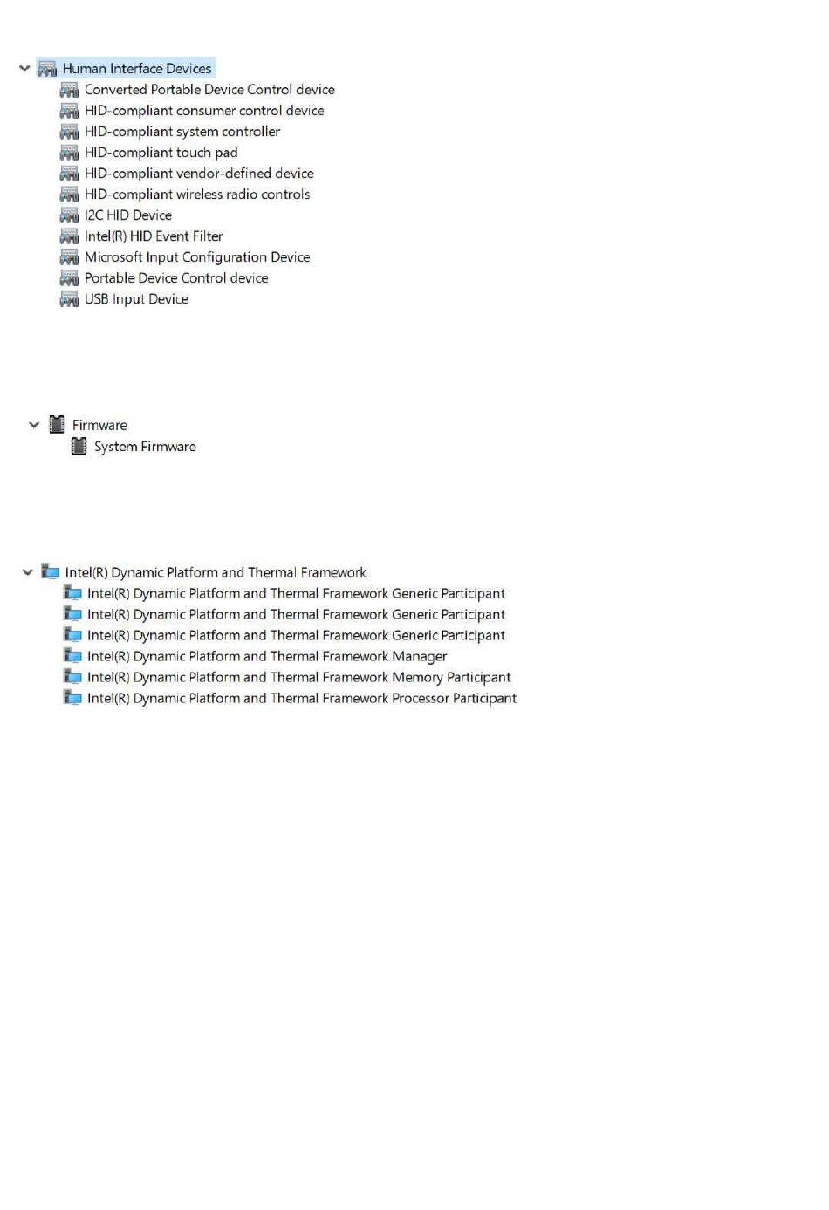Click the Thermal Framework Manager device icon
This screenshot has height=1210, width=829.
[72, 655]
